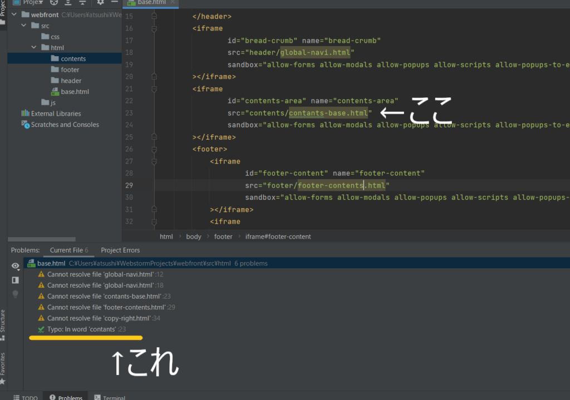Open the Current File problems tab
Viewport: 570px width, 400px height.
[69, 250]
